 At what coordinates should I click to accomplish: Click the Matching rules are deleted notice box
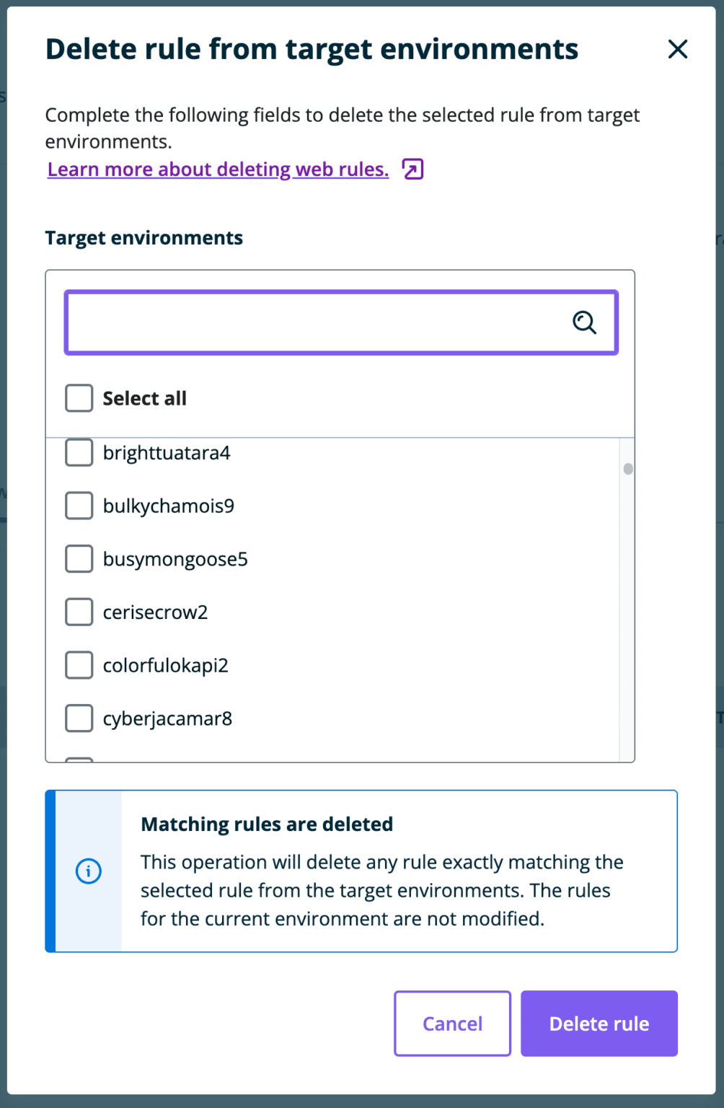(361, 871)
